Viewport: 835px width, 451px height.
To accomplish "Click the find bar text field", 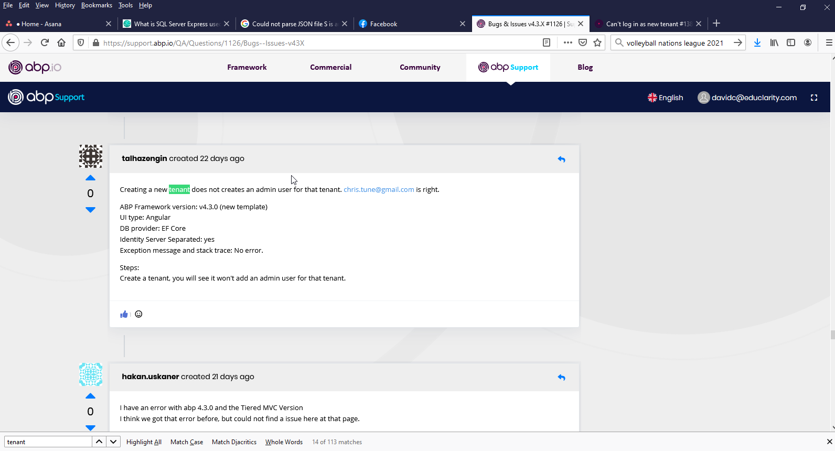I will pos(48,442).
